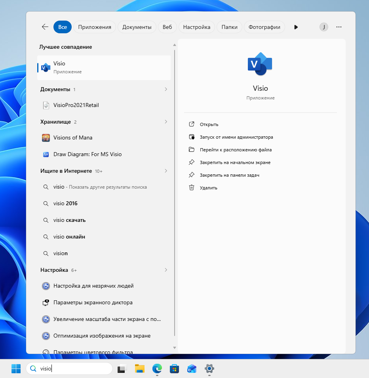Open the Windows Start button

click(x=16, y=368)
